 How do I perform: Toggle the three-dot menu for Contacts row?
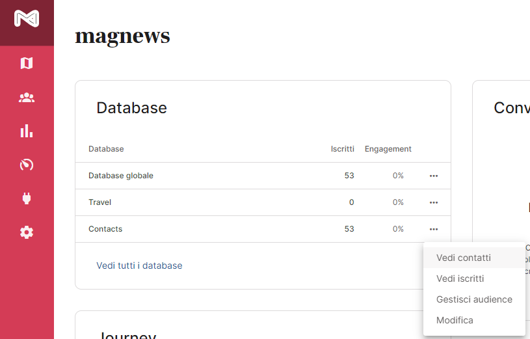[x=434, y=230]
